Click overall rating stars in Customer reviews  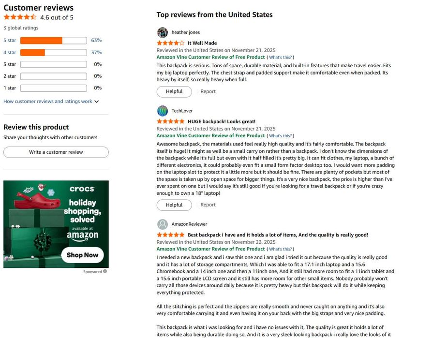click(20, 17)
